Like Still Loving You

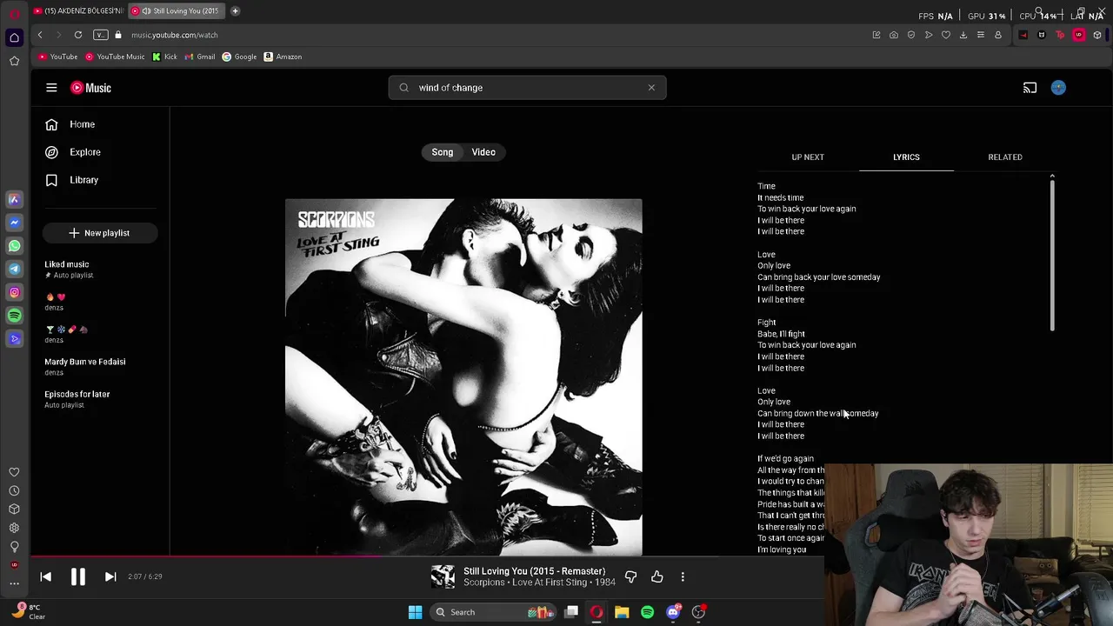point(657,576)
